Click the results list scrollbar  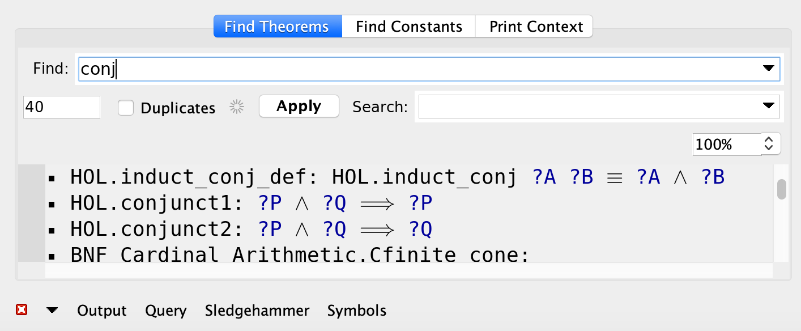[782, 187]
